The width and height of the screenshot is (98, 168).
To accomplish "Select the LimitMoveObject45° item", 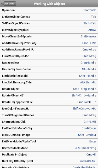I will tap(49, 56).
